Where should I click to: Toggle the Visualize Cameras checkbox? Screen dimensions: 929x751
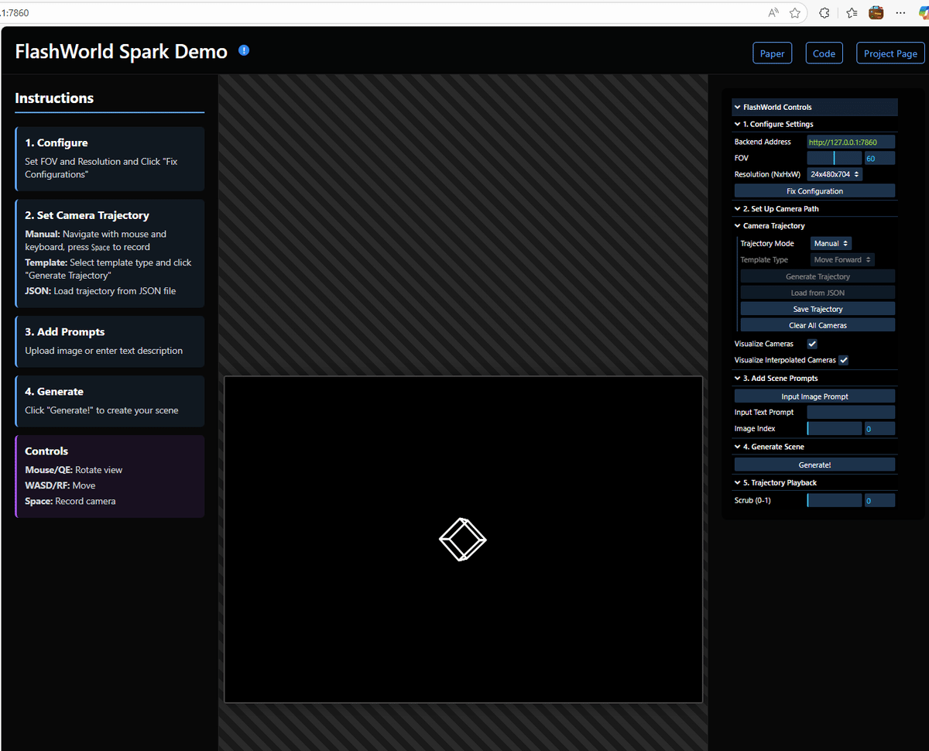point(812,343)
